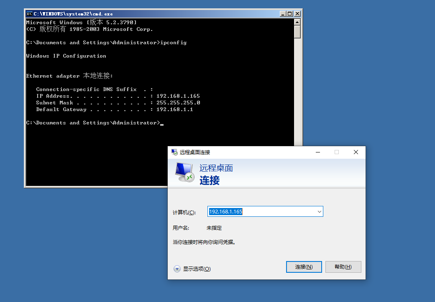Image resolution: width=435 pixels, height=302 pixels.
Task: Click the C:\WINDOWS\system32\cmd.exe title text
Action: pyautogui.click(x=73, y=14)
